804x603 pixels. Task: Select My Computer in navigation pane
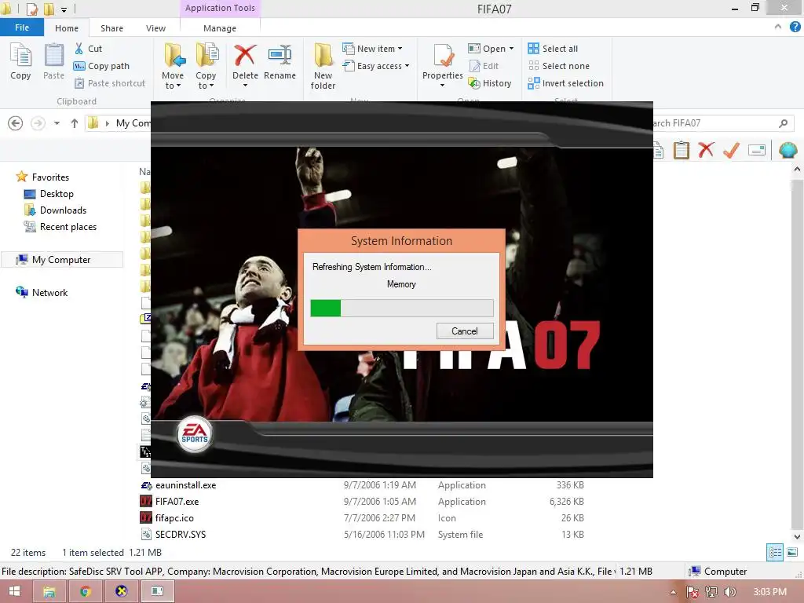coord(62,259)
